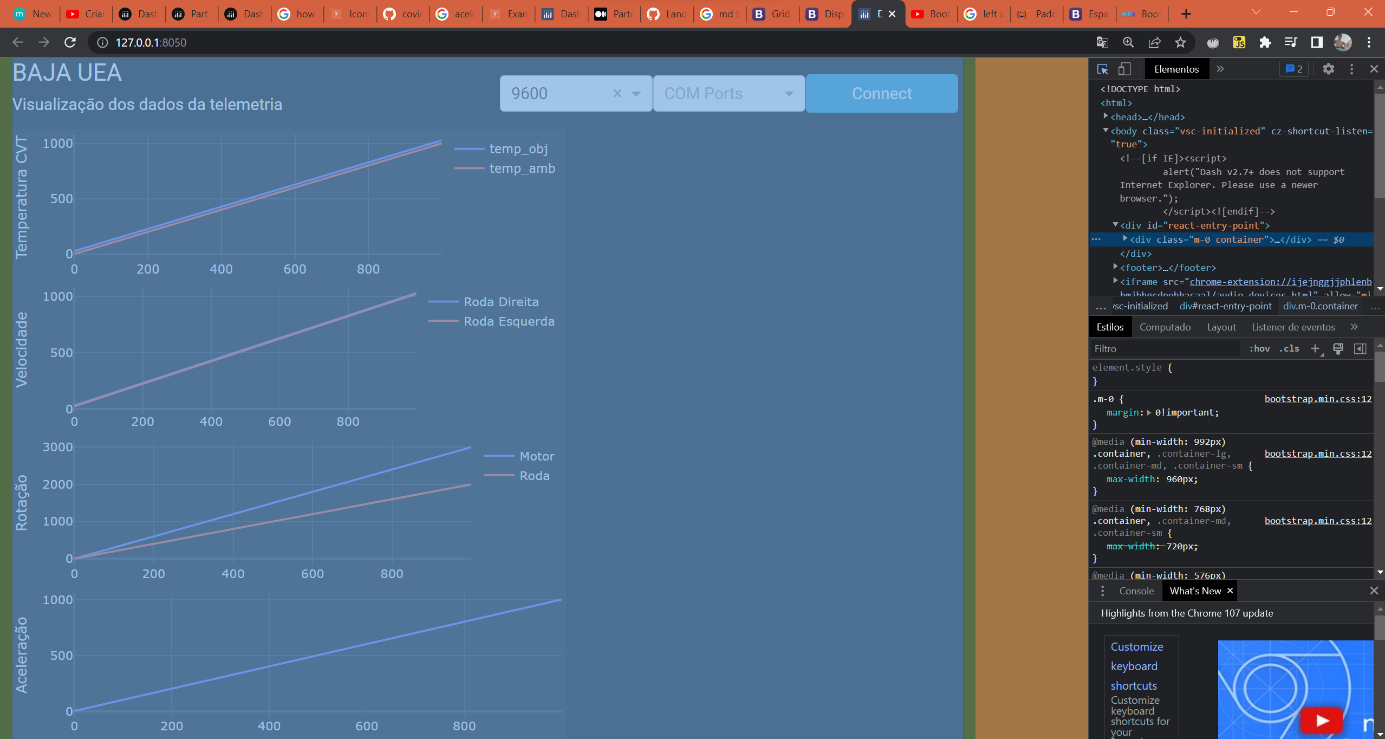The width and height of the screenshot is (1385, 739).
Task: Toggle the :hov element state panel
Action: pyautogui.click(x=1259, y=348)
